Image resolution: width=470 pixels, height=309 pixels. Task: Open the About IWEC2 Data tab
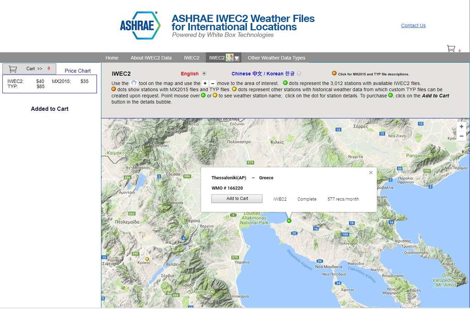(x=151, y=58)
